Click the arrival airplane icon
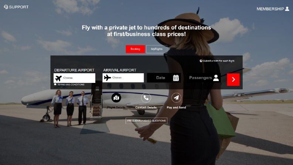Screen dimensions: 293x165 (108, 78)
